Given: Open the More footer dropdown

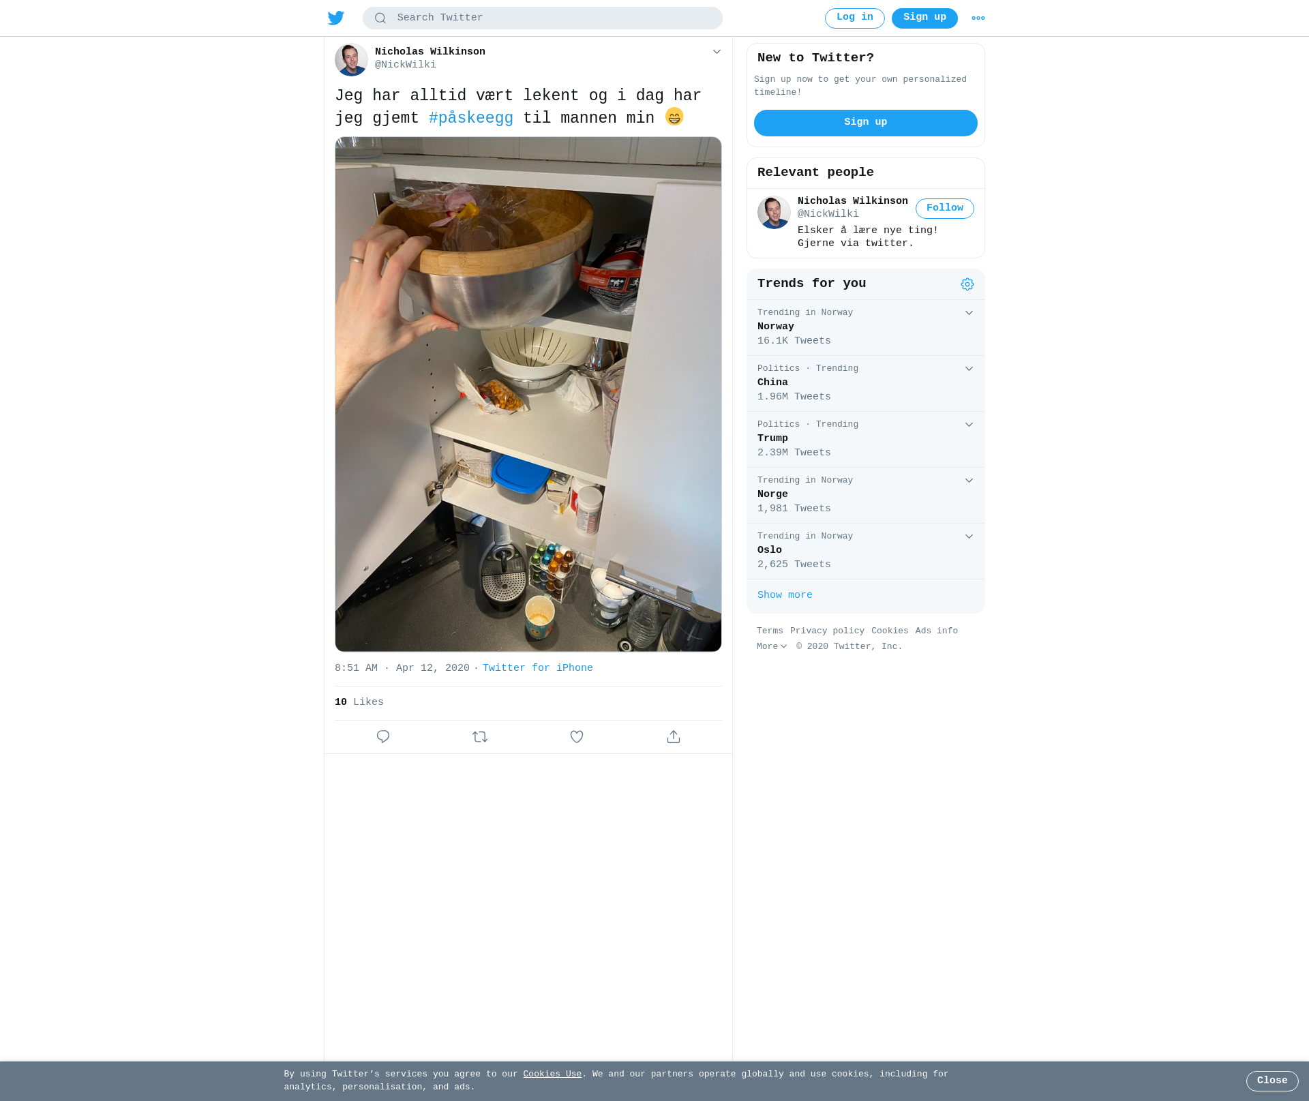Looking at the screenshot, I should 772,646.
